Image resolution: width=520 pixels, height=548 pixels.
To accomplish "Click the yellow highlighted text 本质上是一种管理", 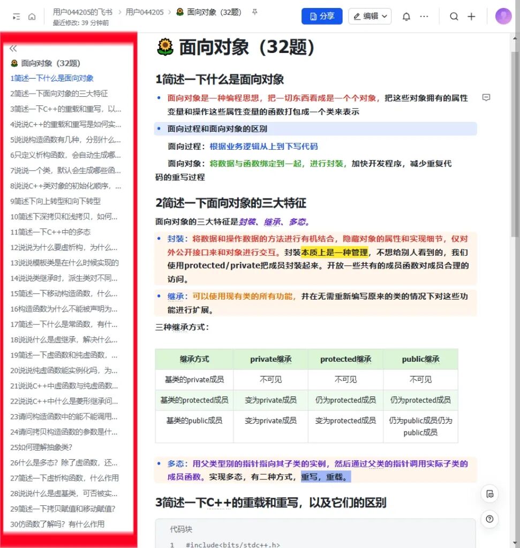I will [335, 253].
